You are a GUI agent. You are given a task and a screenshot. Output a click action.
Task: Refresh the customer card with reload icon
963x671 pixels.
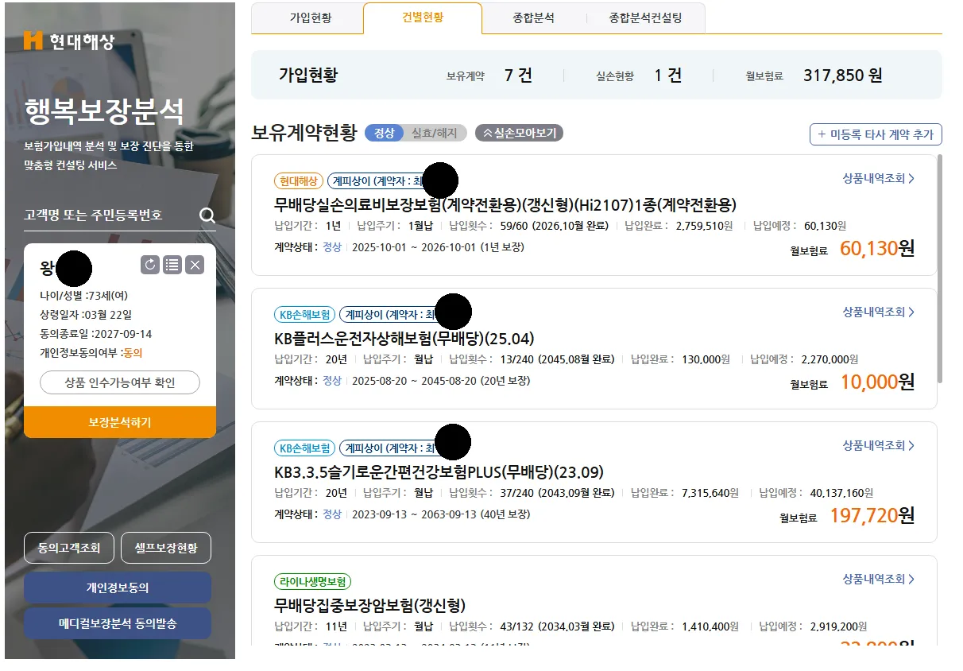point(149,265)
